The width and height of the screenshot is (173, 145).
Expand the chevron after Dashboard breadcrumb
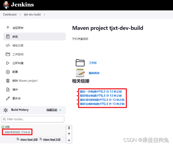coord(20,14)
